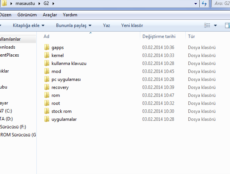Select the C: drive in sidebar

[x=6, y=111]
